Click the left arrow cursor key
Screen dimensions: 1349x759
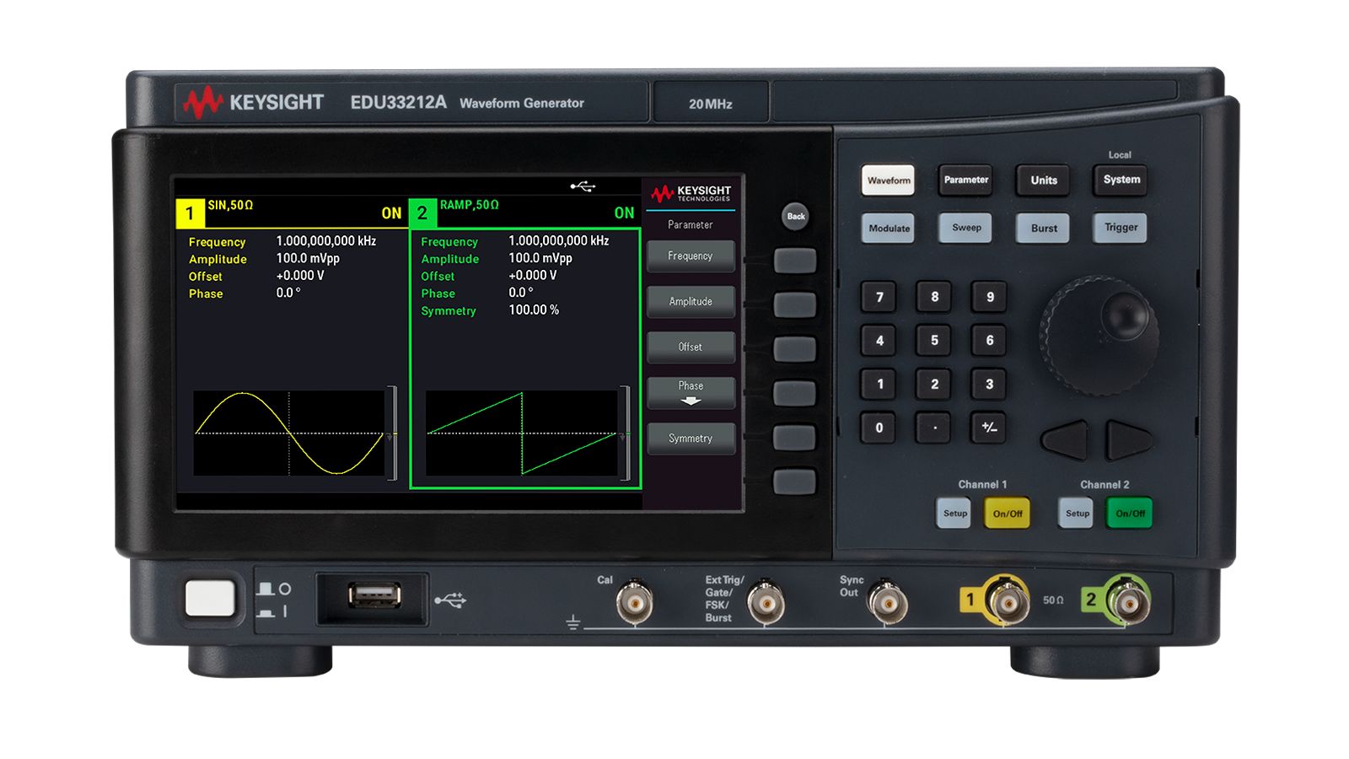pyautogui.click(x=1066, y=440)
